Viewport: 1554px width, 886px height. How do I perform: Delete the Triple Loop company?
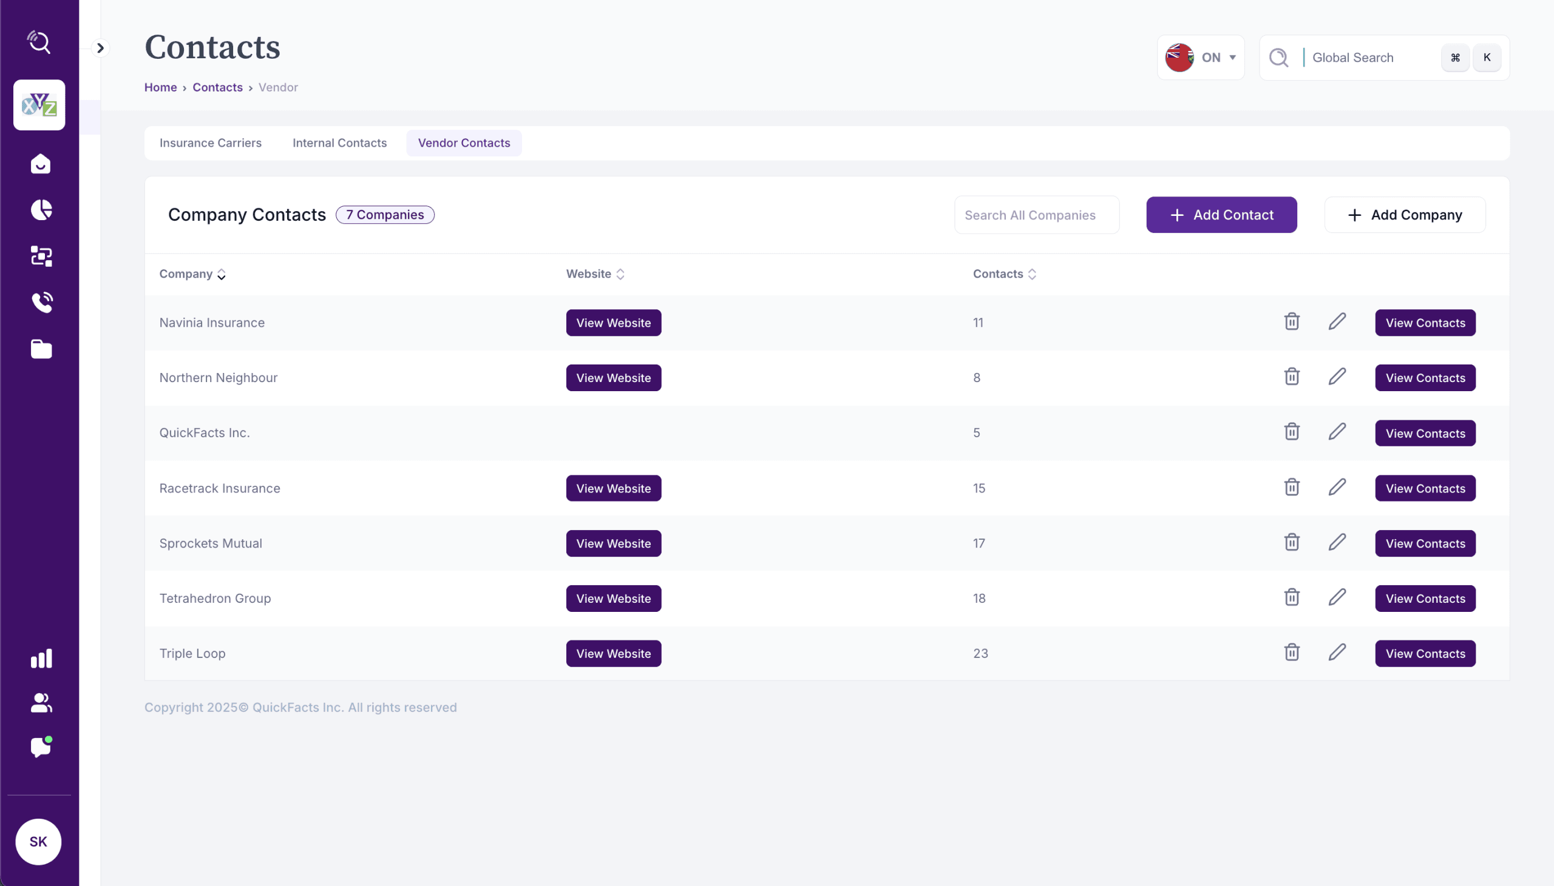pos(1292,653)
